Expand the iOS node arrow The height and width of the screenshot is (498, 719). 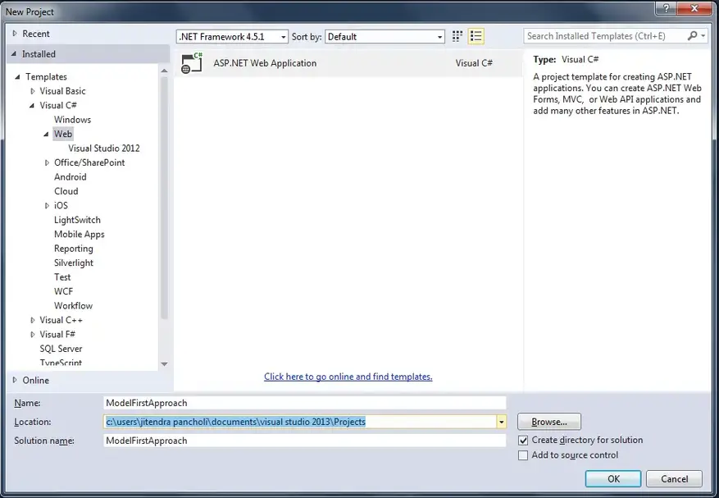[x=47, y=206]
